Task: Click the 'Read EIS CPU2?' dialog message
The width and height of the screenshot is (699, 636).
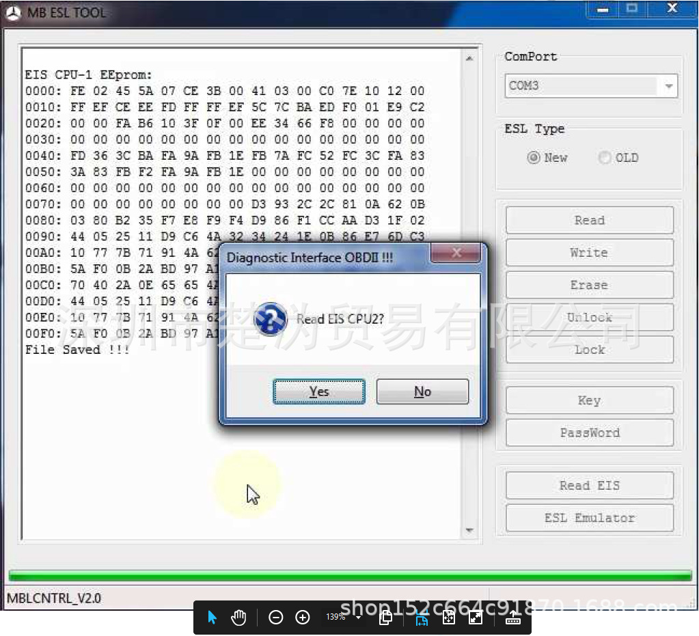Action: 340,319
